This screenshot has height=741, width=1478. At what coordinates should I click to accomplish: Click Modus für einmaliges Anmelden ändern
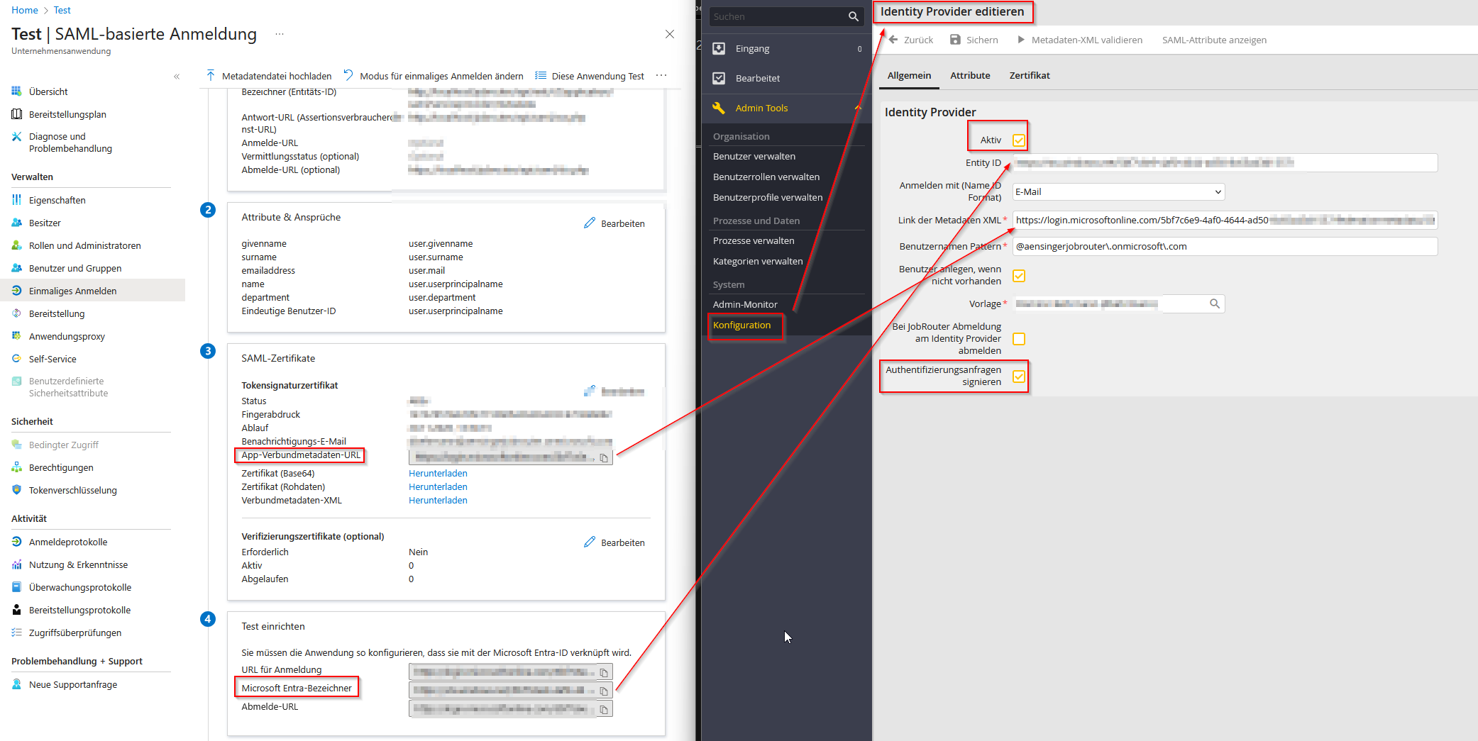pyautogui.click(x=434, y=76)
